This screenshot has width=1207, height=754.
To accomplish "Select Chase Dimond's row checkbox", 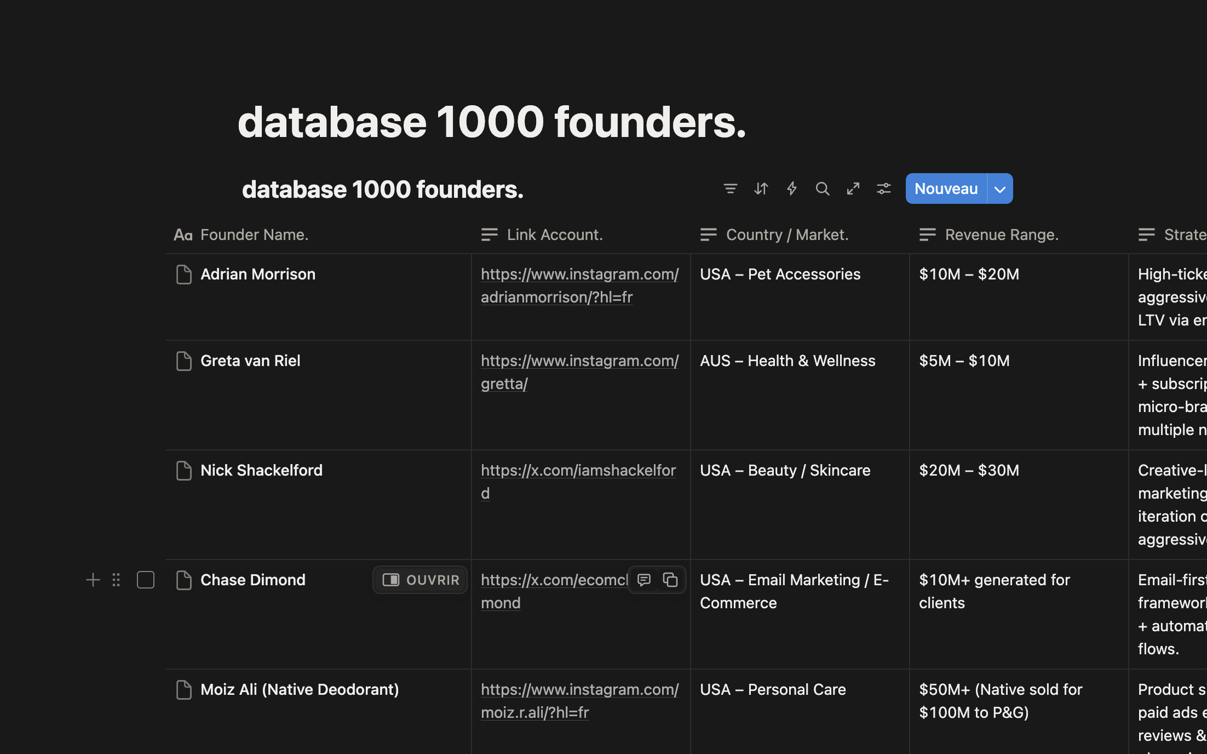I will pos(145,580).
